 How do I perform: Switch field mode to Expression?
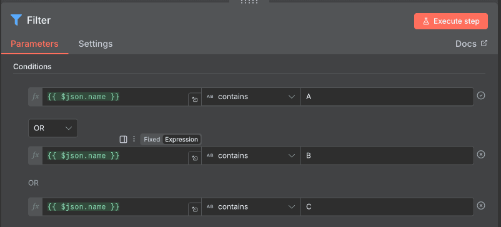click(182, 139)
